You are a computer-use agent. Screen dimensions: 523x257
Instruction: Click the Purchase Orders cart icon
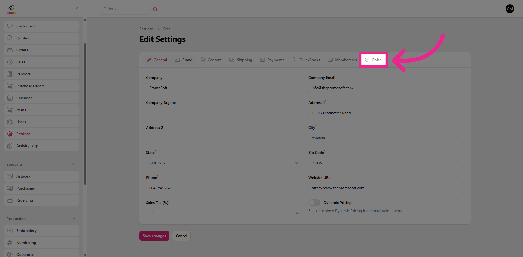10,86
